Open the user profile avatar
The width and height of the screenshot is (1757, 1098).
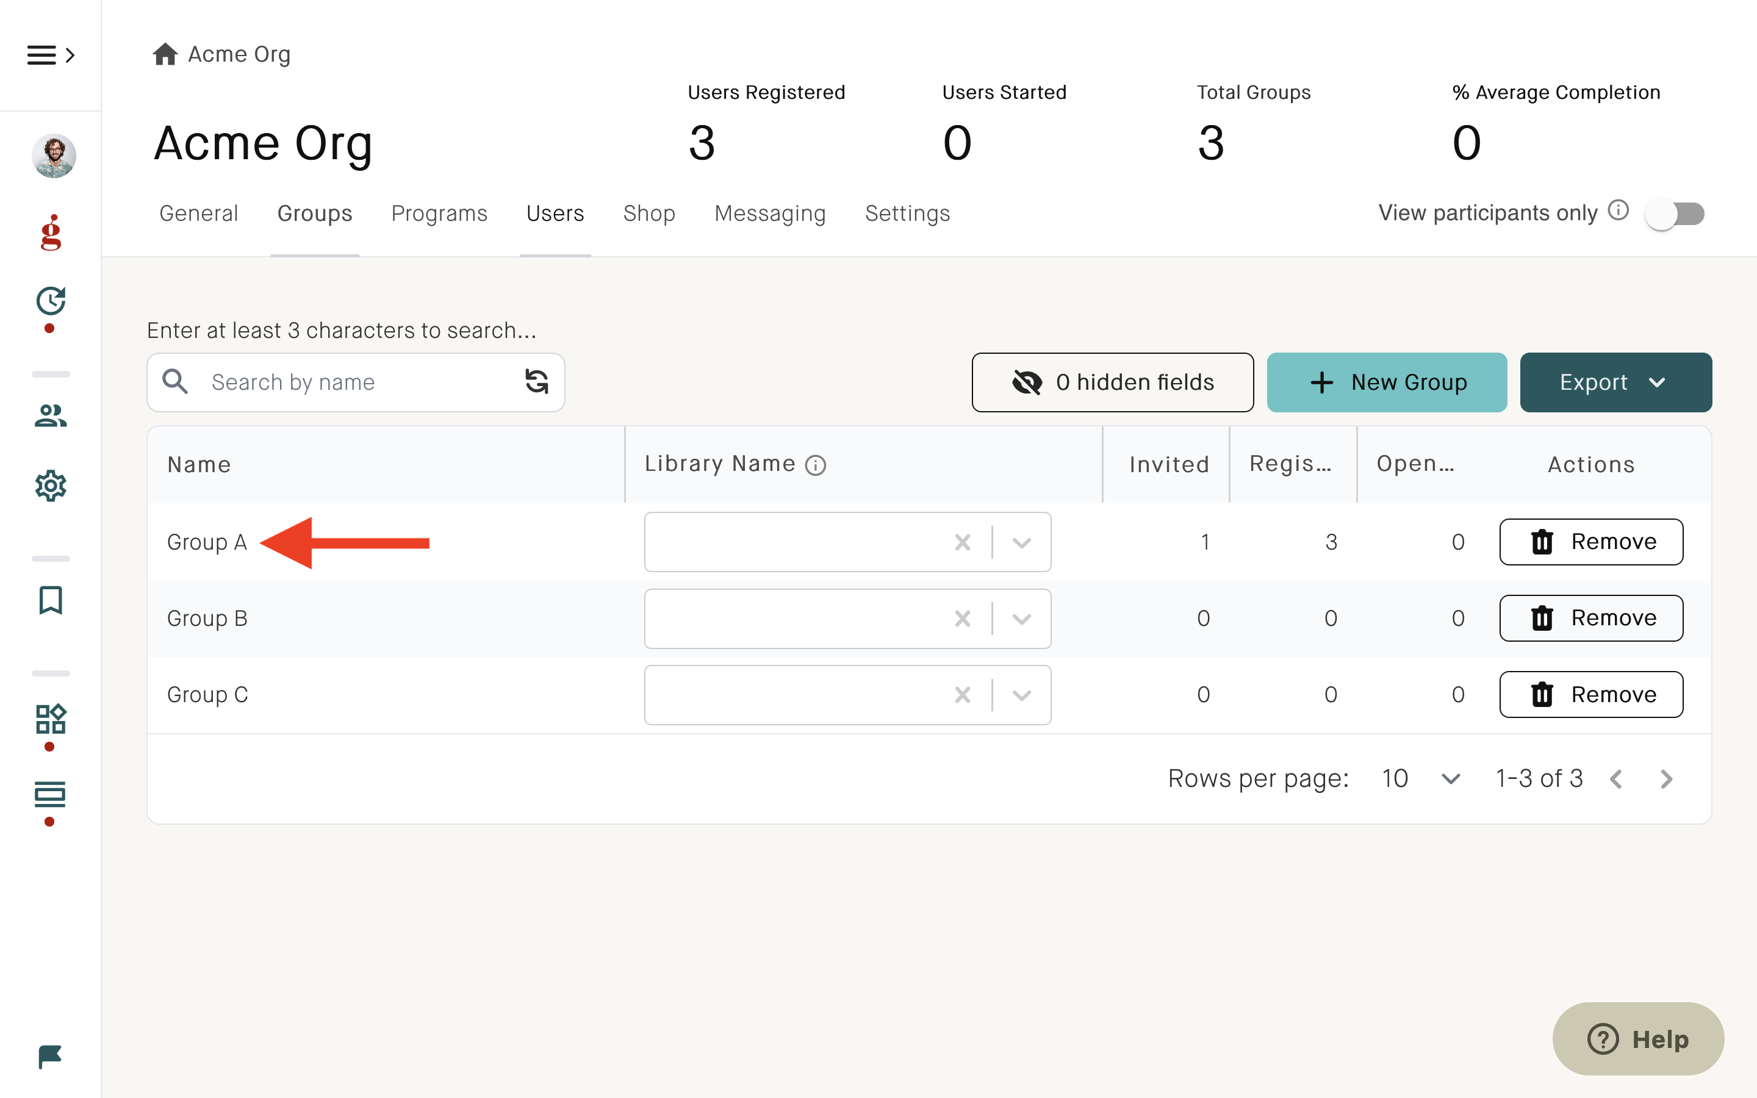click(x=54, y=156)
